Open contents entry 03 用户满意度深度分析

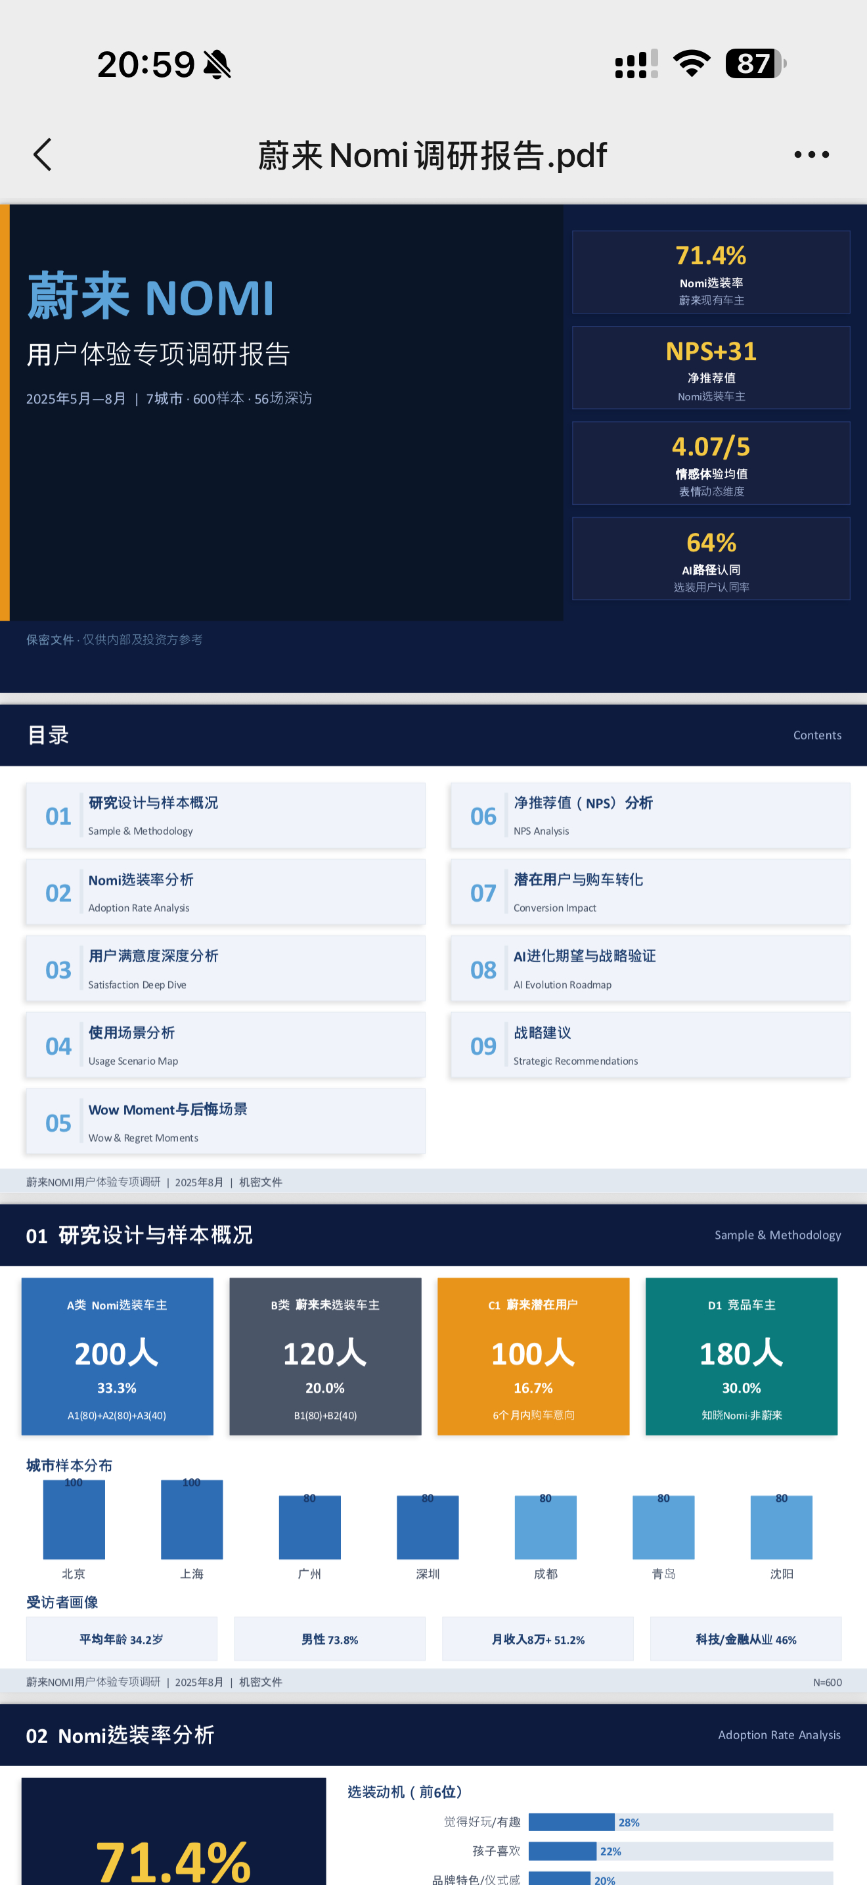click(225, 969)
